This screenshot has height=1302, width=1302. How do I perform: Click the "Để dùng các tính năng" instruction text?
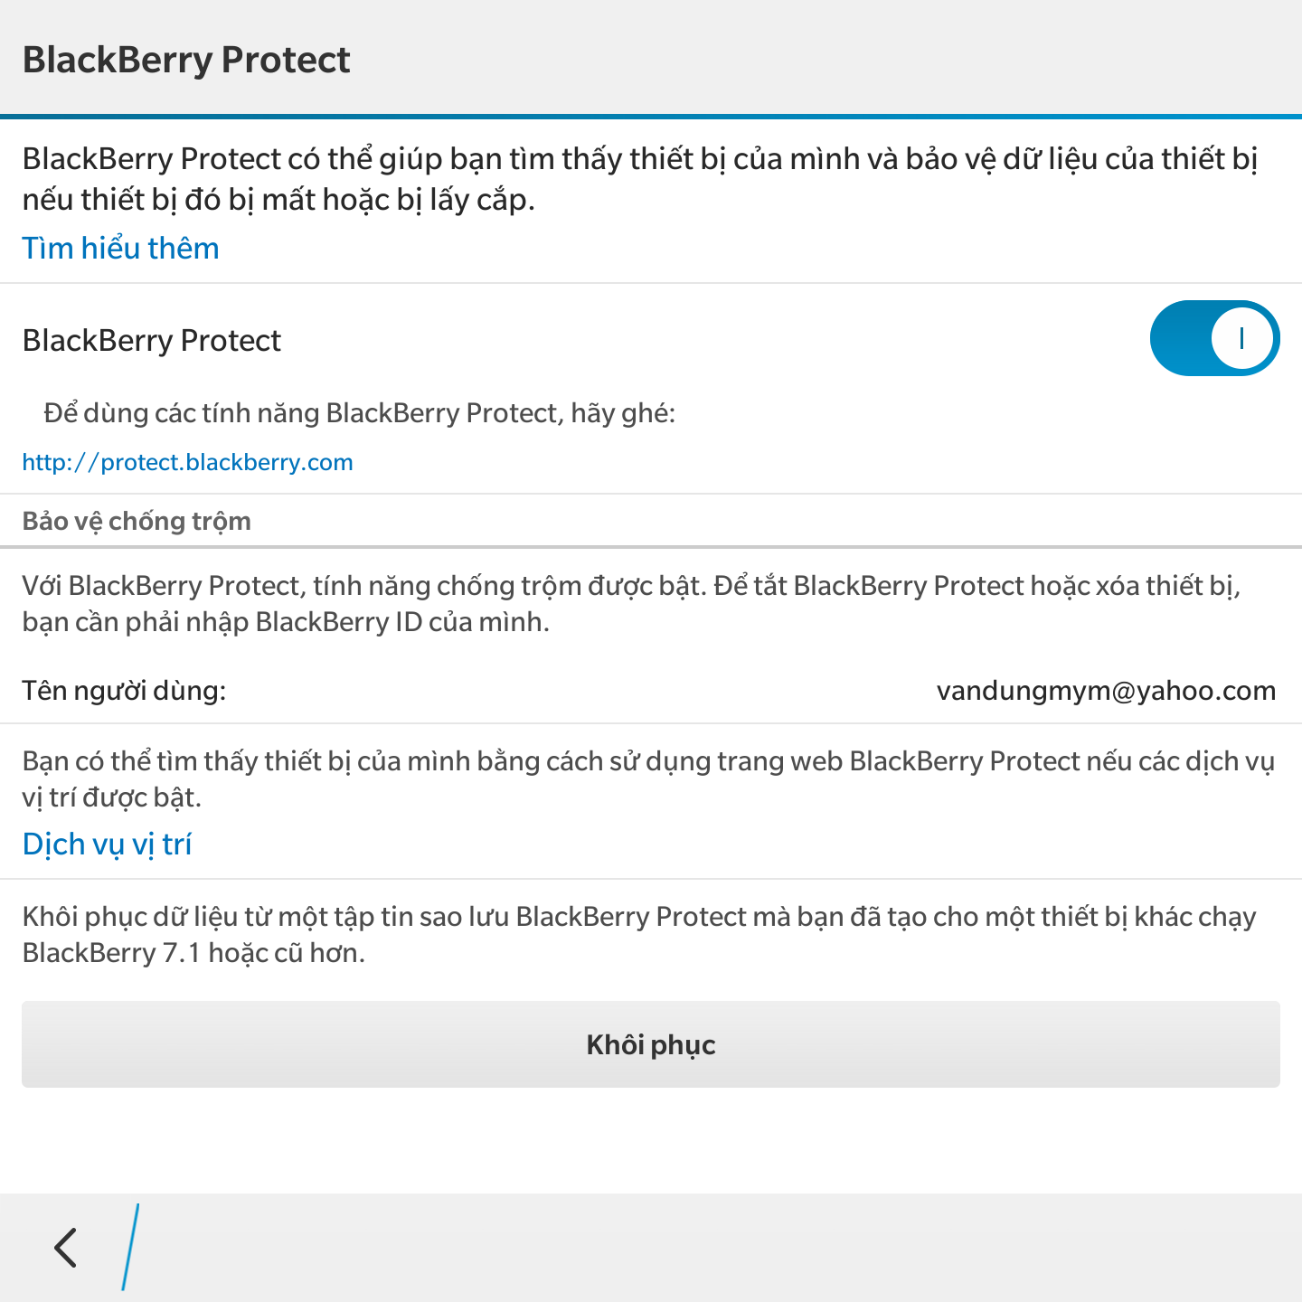tap(359, 413)
